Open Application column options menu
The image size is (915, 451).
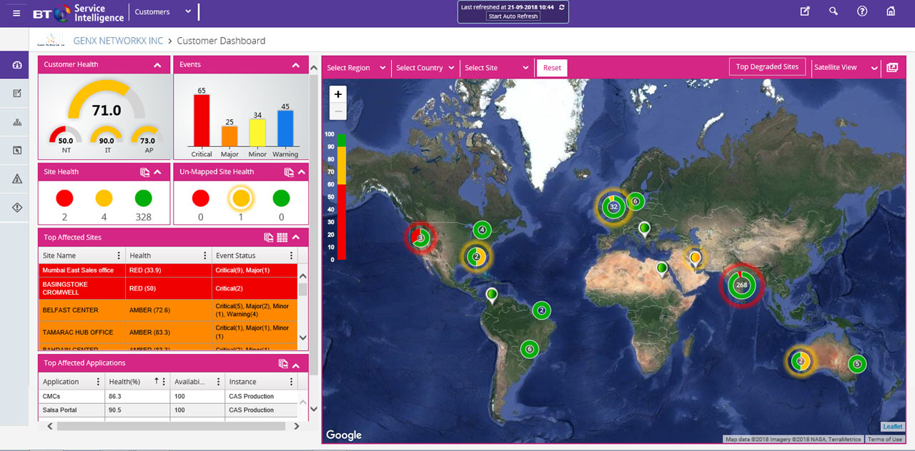tap(97, 382)
